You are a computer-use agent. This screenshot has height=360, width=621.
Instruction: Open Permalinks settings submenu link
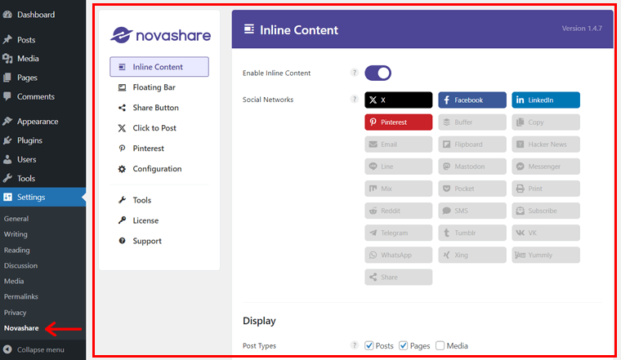pos(21,296)
